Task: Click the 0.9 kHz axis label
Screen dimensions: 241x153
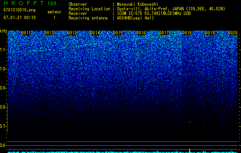Action: (3, 88)
